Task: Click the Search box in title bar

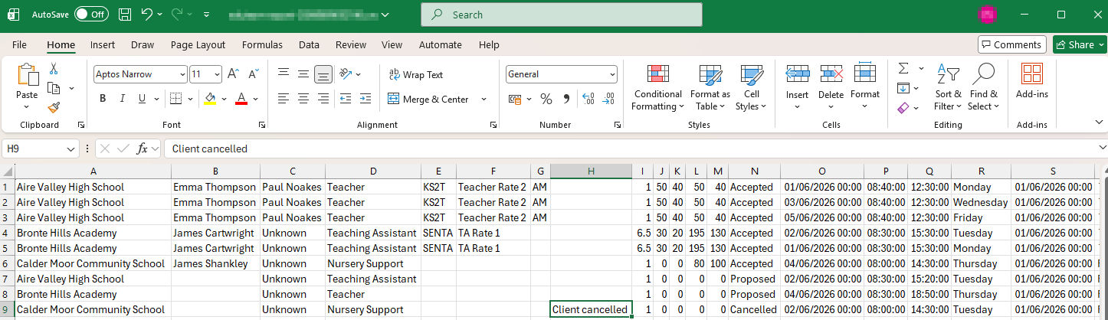Action: (x=561, y=15)
